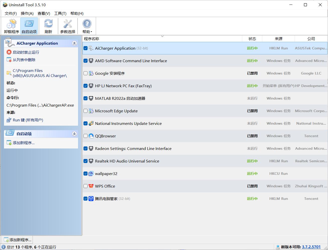The width and height of the screenshot is (328, 250).
Task: Uncheck the AMD Software Command Line checkbox
Action: [86, 61]
